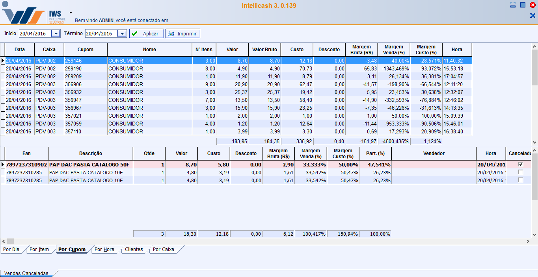538x277 pixels.
Task: Click the Cupom column header
Action: click(x=86, y=50)
